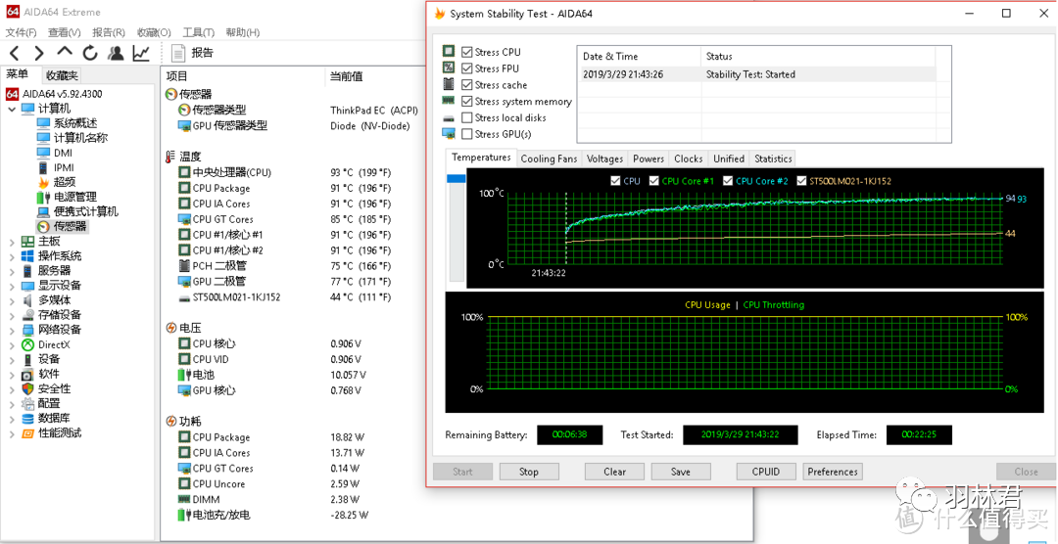Click the Save button
This screenshot has height=544, width=1058.
point(681,472)
